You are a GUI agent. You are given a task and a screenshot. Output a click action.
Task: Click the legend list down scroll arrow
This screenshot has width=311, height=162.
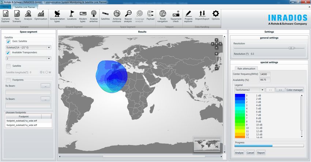(x=302, y=137)
